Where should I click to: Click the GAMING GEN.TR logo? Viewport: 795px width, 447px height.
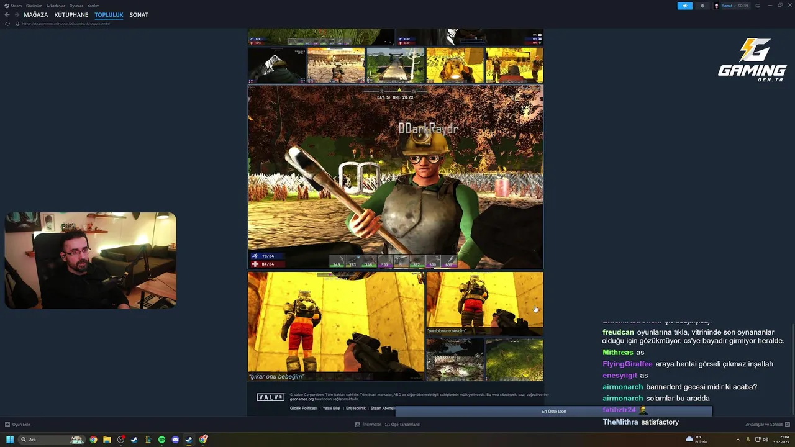click(752, 60)
